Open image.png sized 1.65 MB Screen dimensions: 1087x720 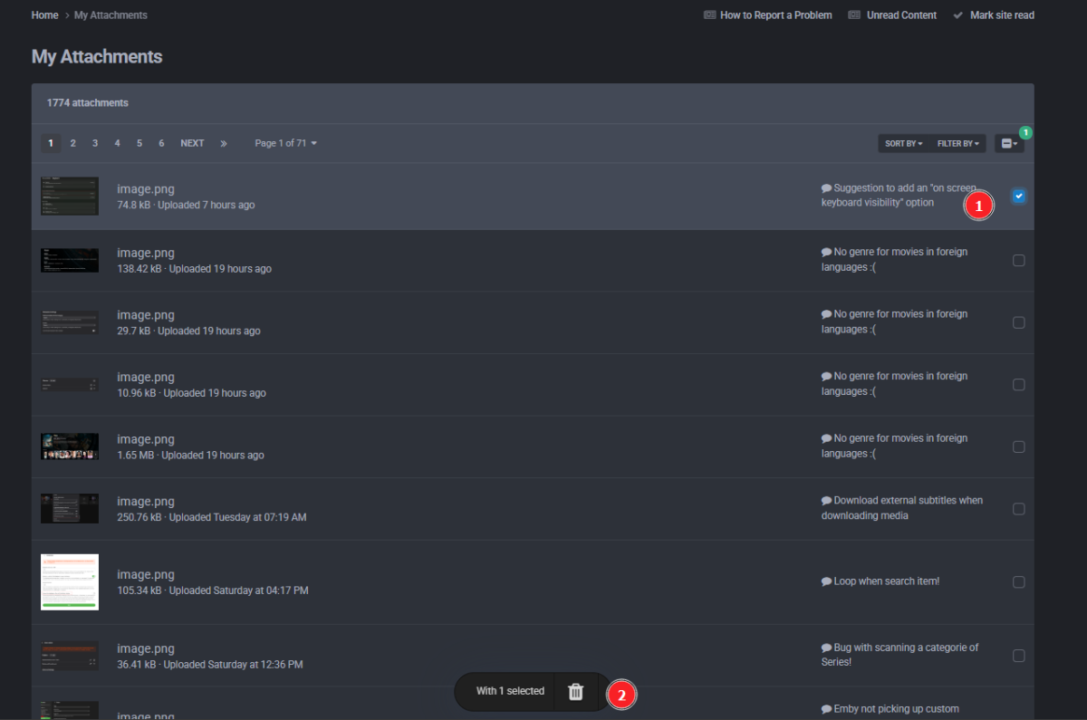point(145,439)
